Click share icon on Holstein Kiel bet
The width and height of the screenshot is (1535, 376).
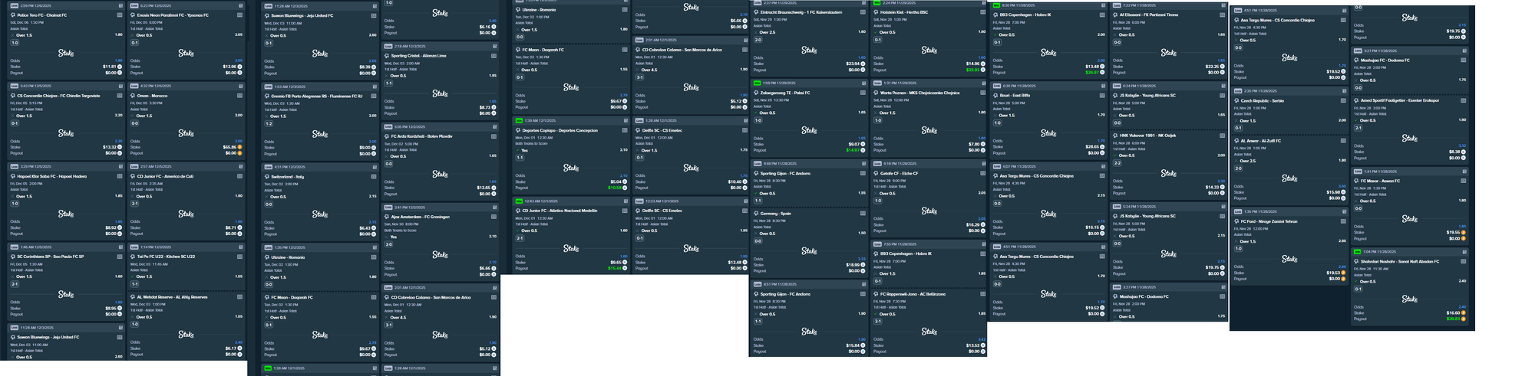[x=983, y=3]
